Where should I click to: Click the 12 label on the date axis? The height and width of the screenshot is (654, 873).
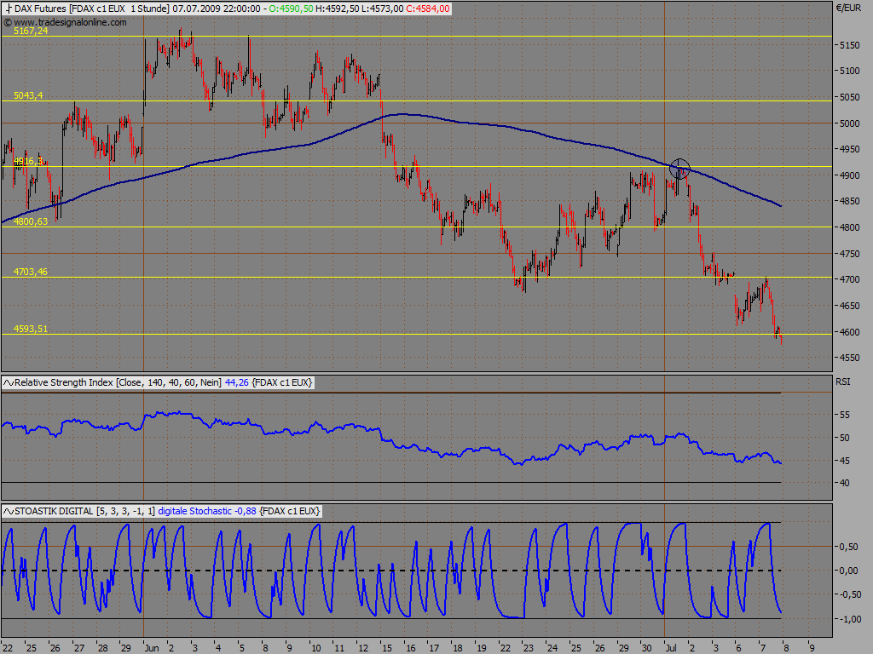pyautogui.click(x=363, y=648)
